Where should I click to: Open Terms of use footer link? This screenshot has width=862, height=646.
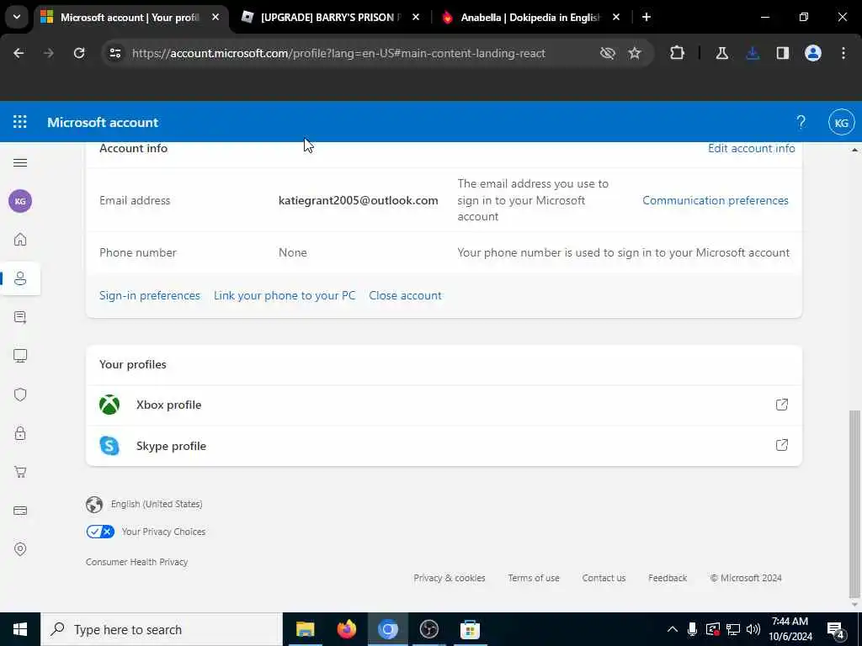(x=534, y=578)
